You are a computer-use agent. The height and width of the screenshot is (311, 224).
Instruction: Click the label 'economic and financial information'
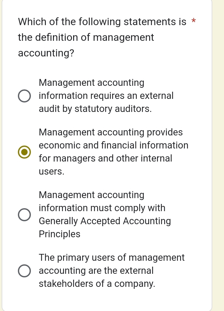pos(113,146)
